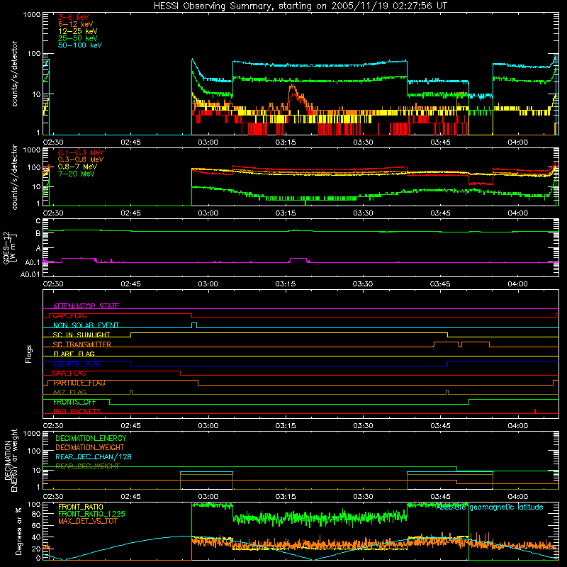Select the NON_SOLAR_EVENT flag label

click(86, 325)
